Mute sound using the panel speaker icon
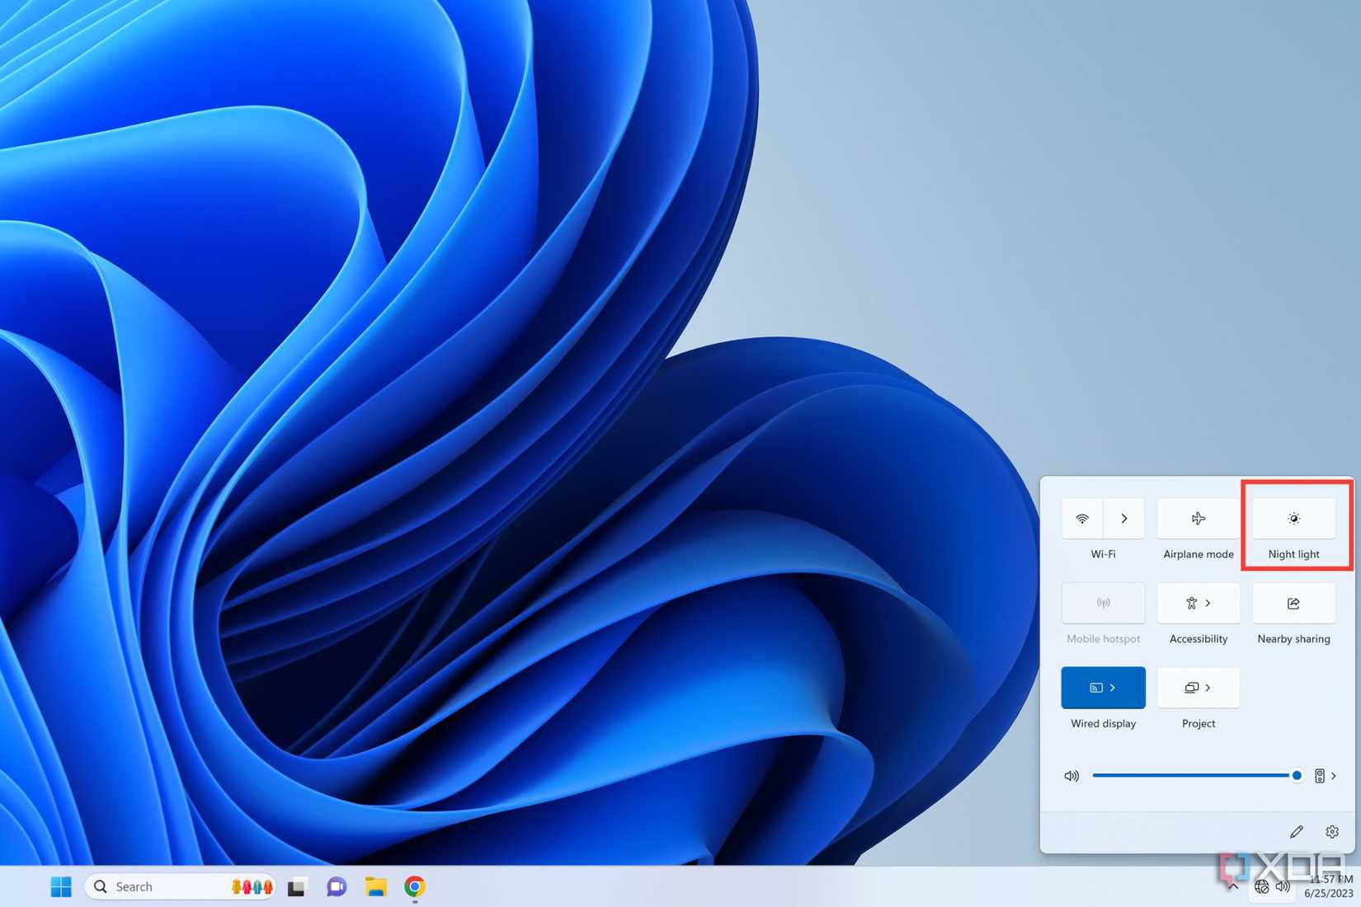The image size is (1361, 907). (1071, 776)
